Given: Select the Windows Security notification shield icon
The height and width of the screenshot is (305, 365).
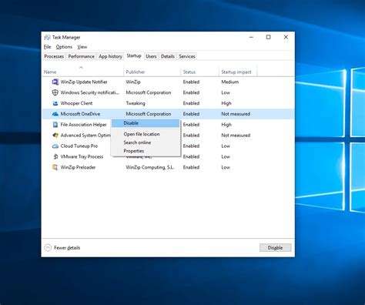Looking at the screenshot, I should tap(55, 92).
